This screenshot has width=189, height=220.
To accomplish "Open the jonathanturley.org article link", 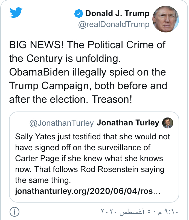I will pos(88,191).
